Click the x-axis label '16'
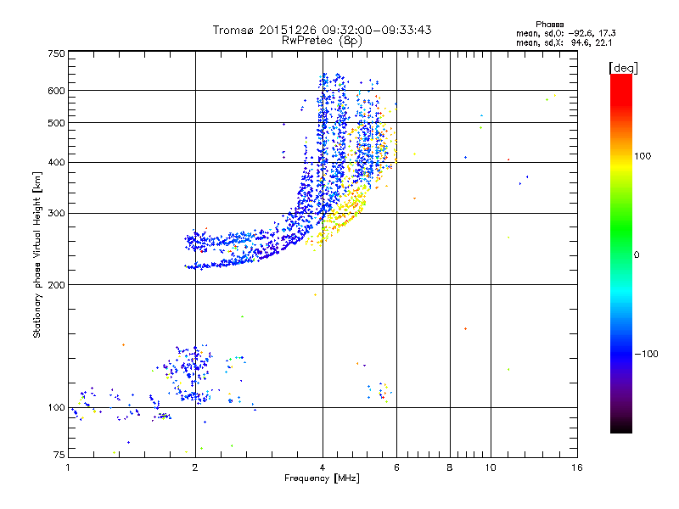The height and width of the screenshot is (509, 679). 577,467
